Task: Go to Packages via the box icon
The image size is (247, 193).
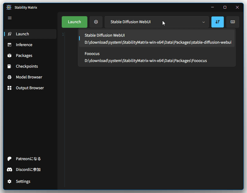Action: [10, 55]
